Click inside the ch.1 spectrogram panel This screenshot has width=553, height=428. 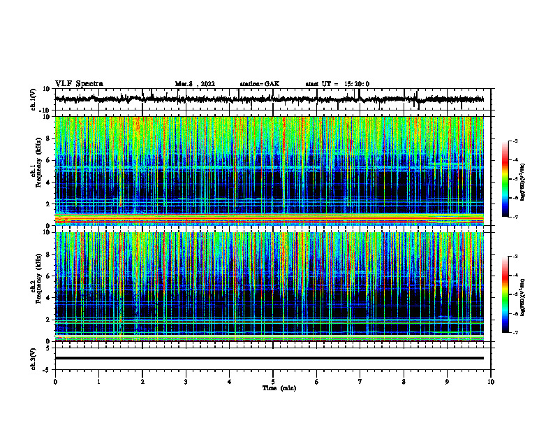pyautogui.click(x=269, y=171)
